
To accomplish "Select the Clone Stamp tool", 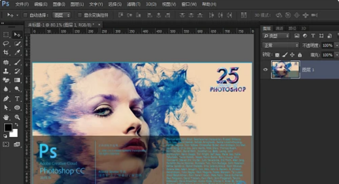I will [x=6, y=71].
